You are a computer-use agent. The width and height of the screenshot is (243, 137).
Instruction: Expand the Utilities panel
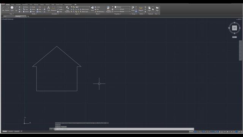pyautogui.click(x=142, y=14)
